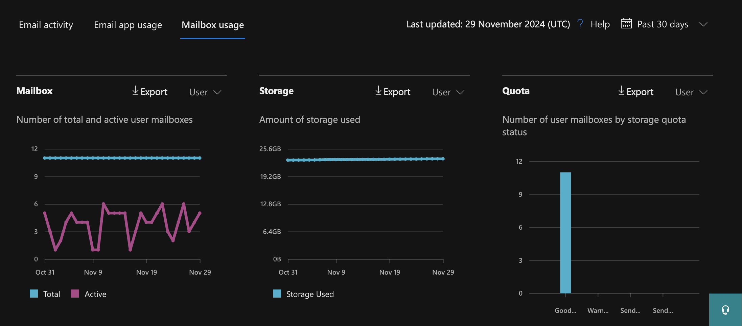This screenshot has height=326, width=742.
Task: Open the Storage User dropdown
Action: 448,92
